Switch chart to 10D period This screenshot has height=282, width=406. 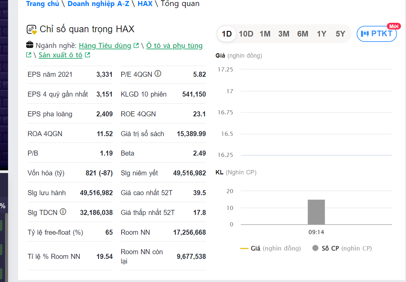click(246, 34)
